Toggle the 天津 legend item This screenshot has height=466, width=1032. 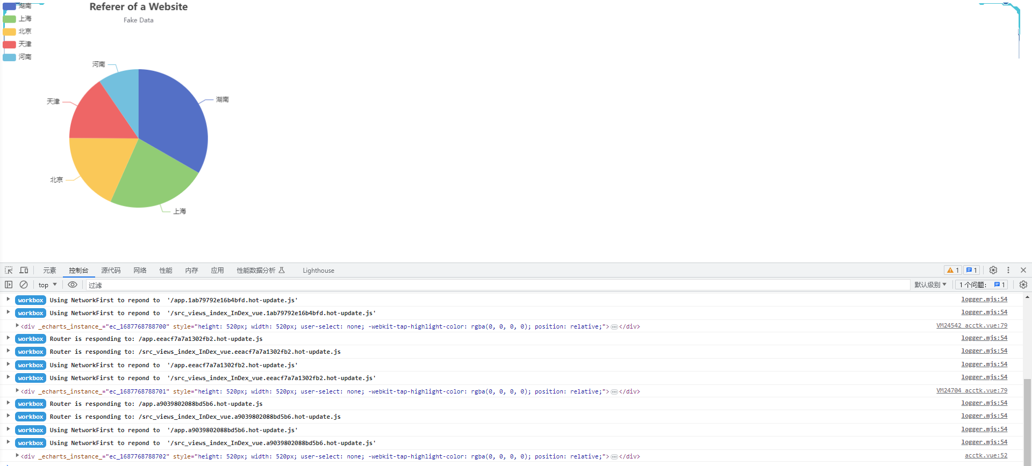point(17,44)
